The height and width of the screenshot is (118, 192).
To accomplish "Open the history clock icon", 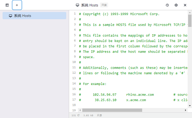I will click(167, 5).
